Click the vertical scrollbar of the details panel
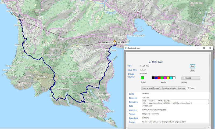This screenshot has width=215, height=129. coord(210,90)
